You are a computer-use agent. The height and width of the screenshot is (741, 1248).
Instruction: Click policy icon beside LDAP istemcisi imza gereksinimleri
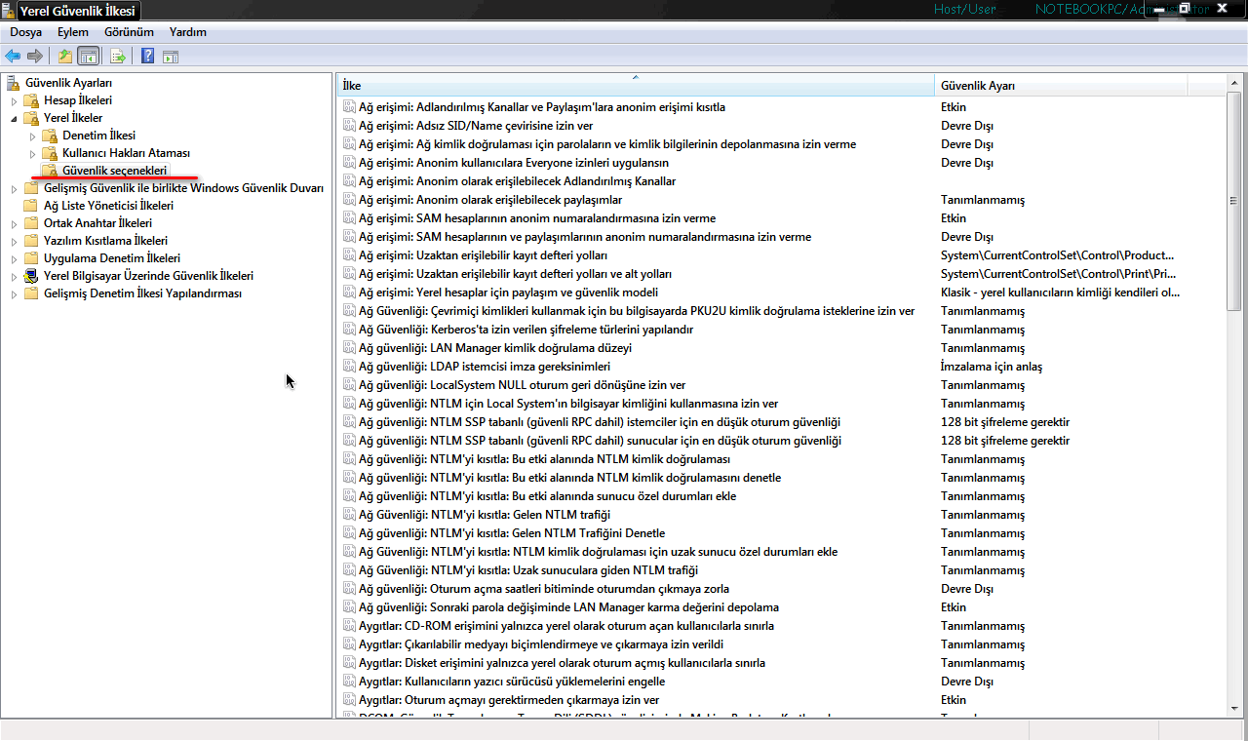349,367
